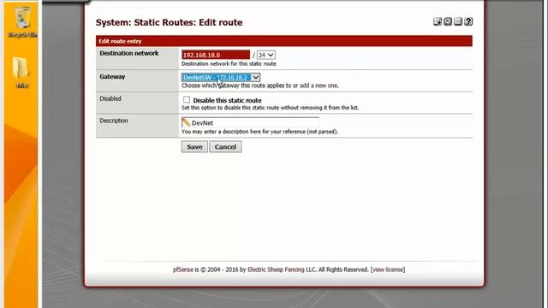This screenshot has width=548, height=308.
Task: Open the question mark help icon
Action: pyautogui.click(x=468, y=21)
